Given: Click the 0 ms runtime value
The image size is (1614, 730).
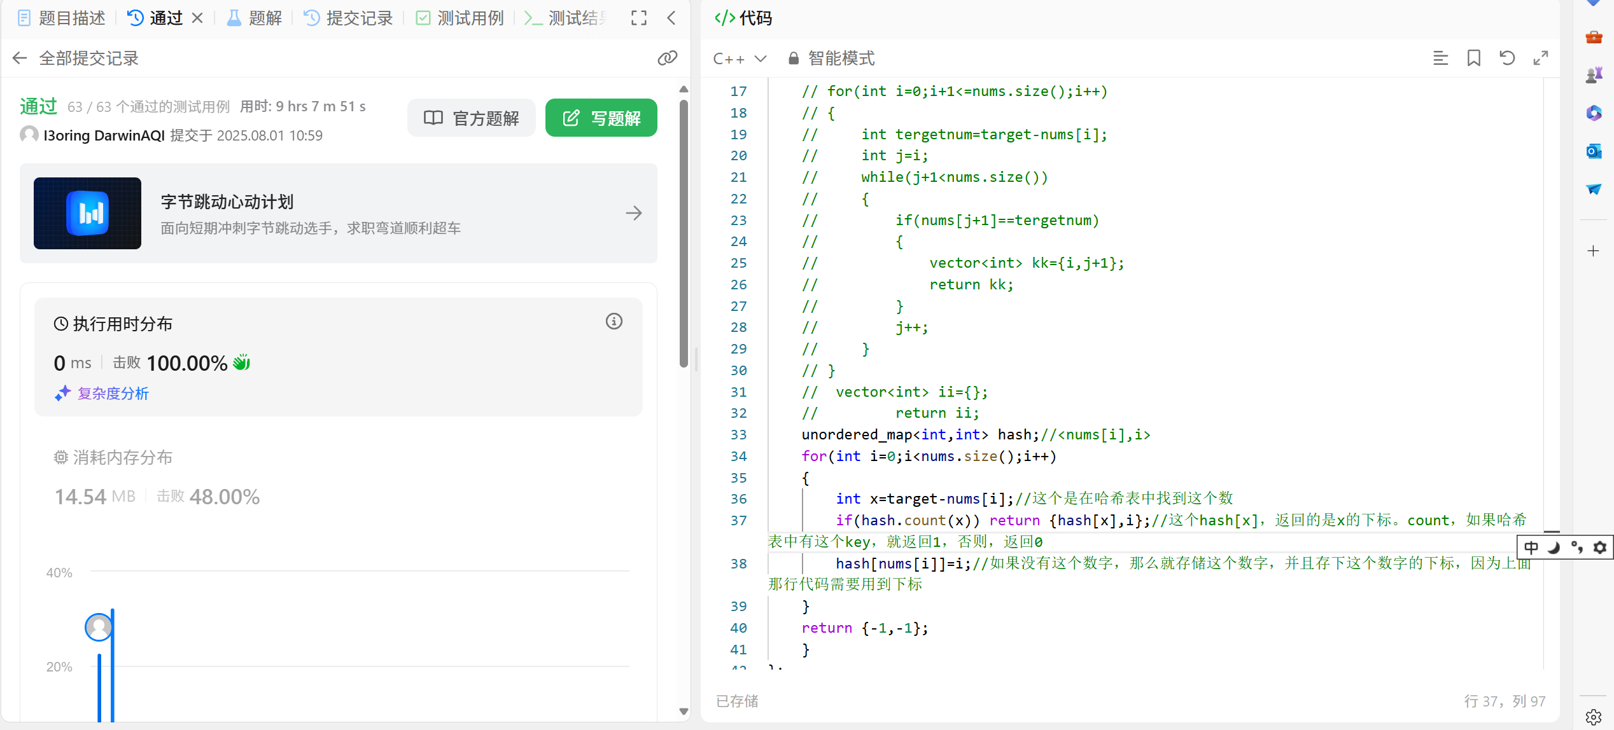Looking at the screenshot, I should coord(73,363).
